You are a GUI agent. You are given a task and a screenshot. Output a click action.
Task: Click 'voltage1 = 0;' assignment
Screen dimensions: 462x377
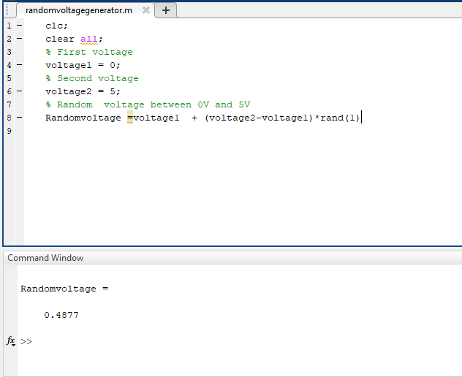pos(83,65)
